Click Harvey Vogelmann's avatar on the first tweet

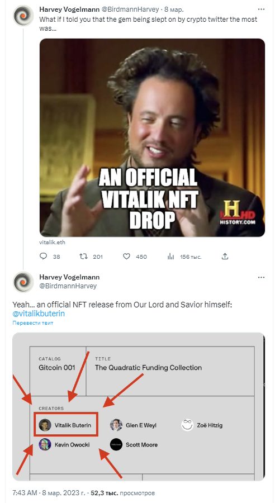pos(23,16)
